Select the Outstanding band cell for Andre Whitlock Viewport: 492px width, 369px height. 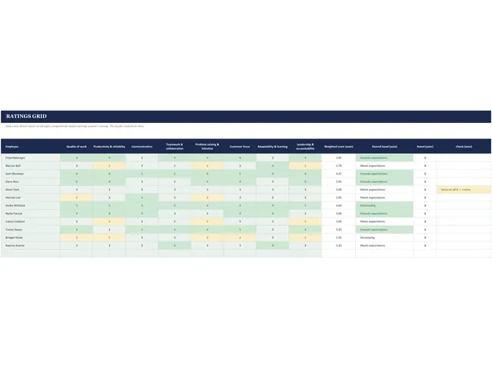point(384,205)
